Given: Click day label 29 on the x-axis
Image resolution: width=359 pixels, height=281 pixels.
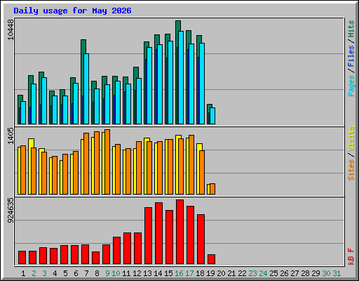Looking at the screenshot, I should click(316, 273).
